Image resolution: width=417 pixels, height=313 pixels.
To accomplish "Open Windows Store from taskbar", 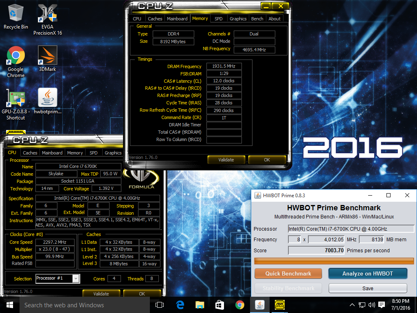I will click(219, 305).
